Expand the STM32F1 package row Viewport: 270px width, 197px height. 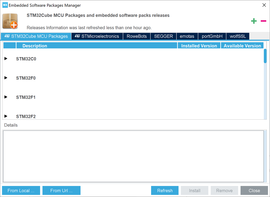[x=6, y=97]
